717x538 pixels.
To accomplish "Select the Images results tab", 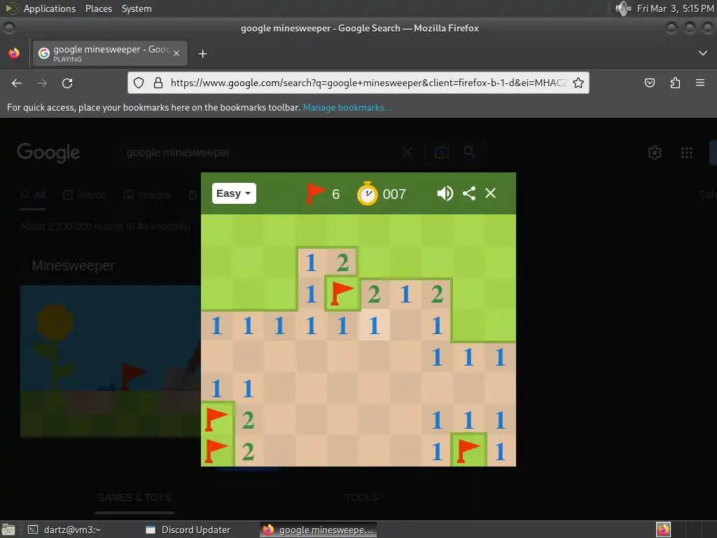I will (147, 195).
